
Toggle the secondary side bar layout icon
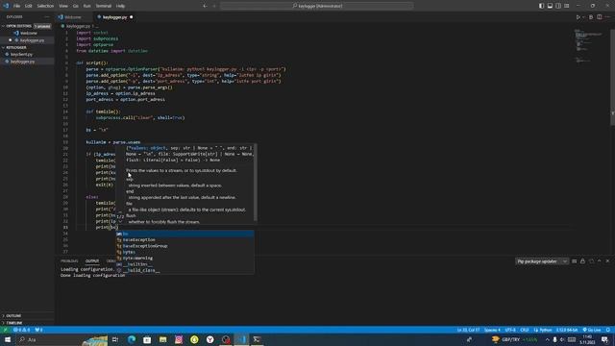[558, 6]
